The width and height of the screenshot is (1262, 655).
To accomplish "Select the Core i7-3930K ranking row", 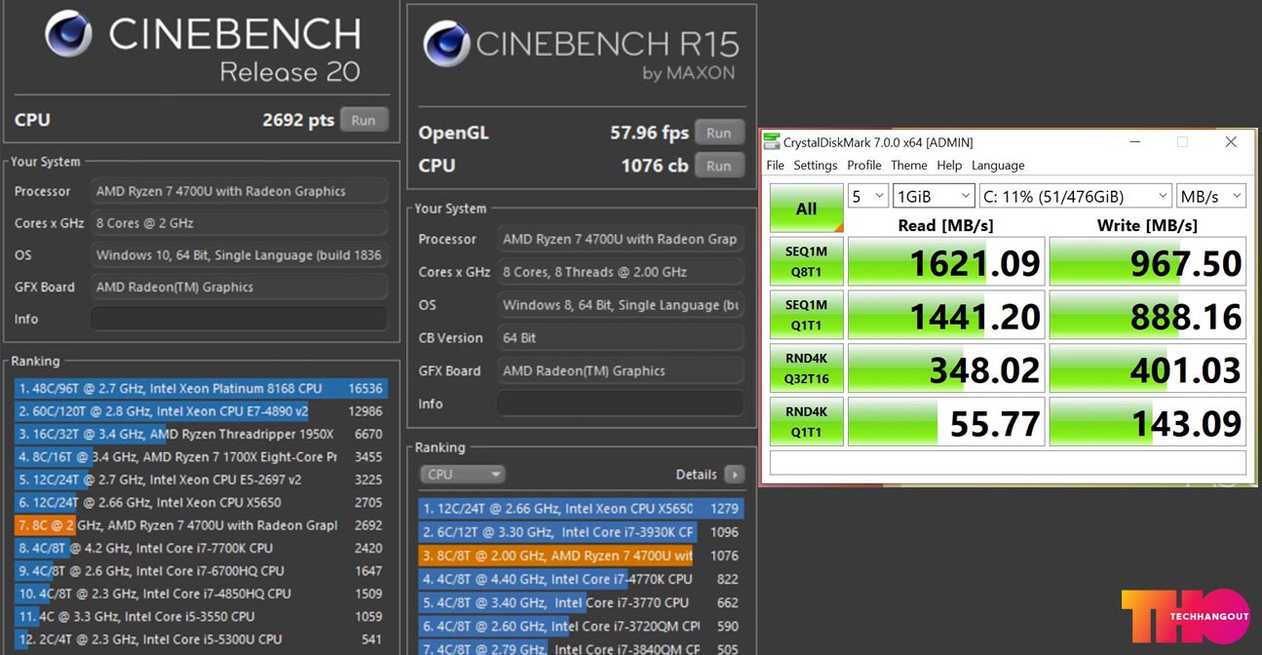I will [582, 532].
